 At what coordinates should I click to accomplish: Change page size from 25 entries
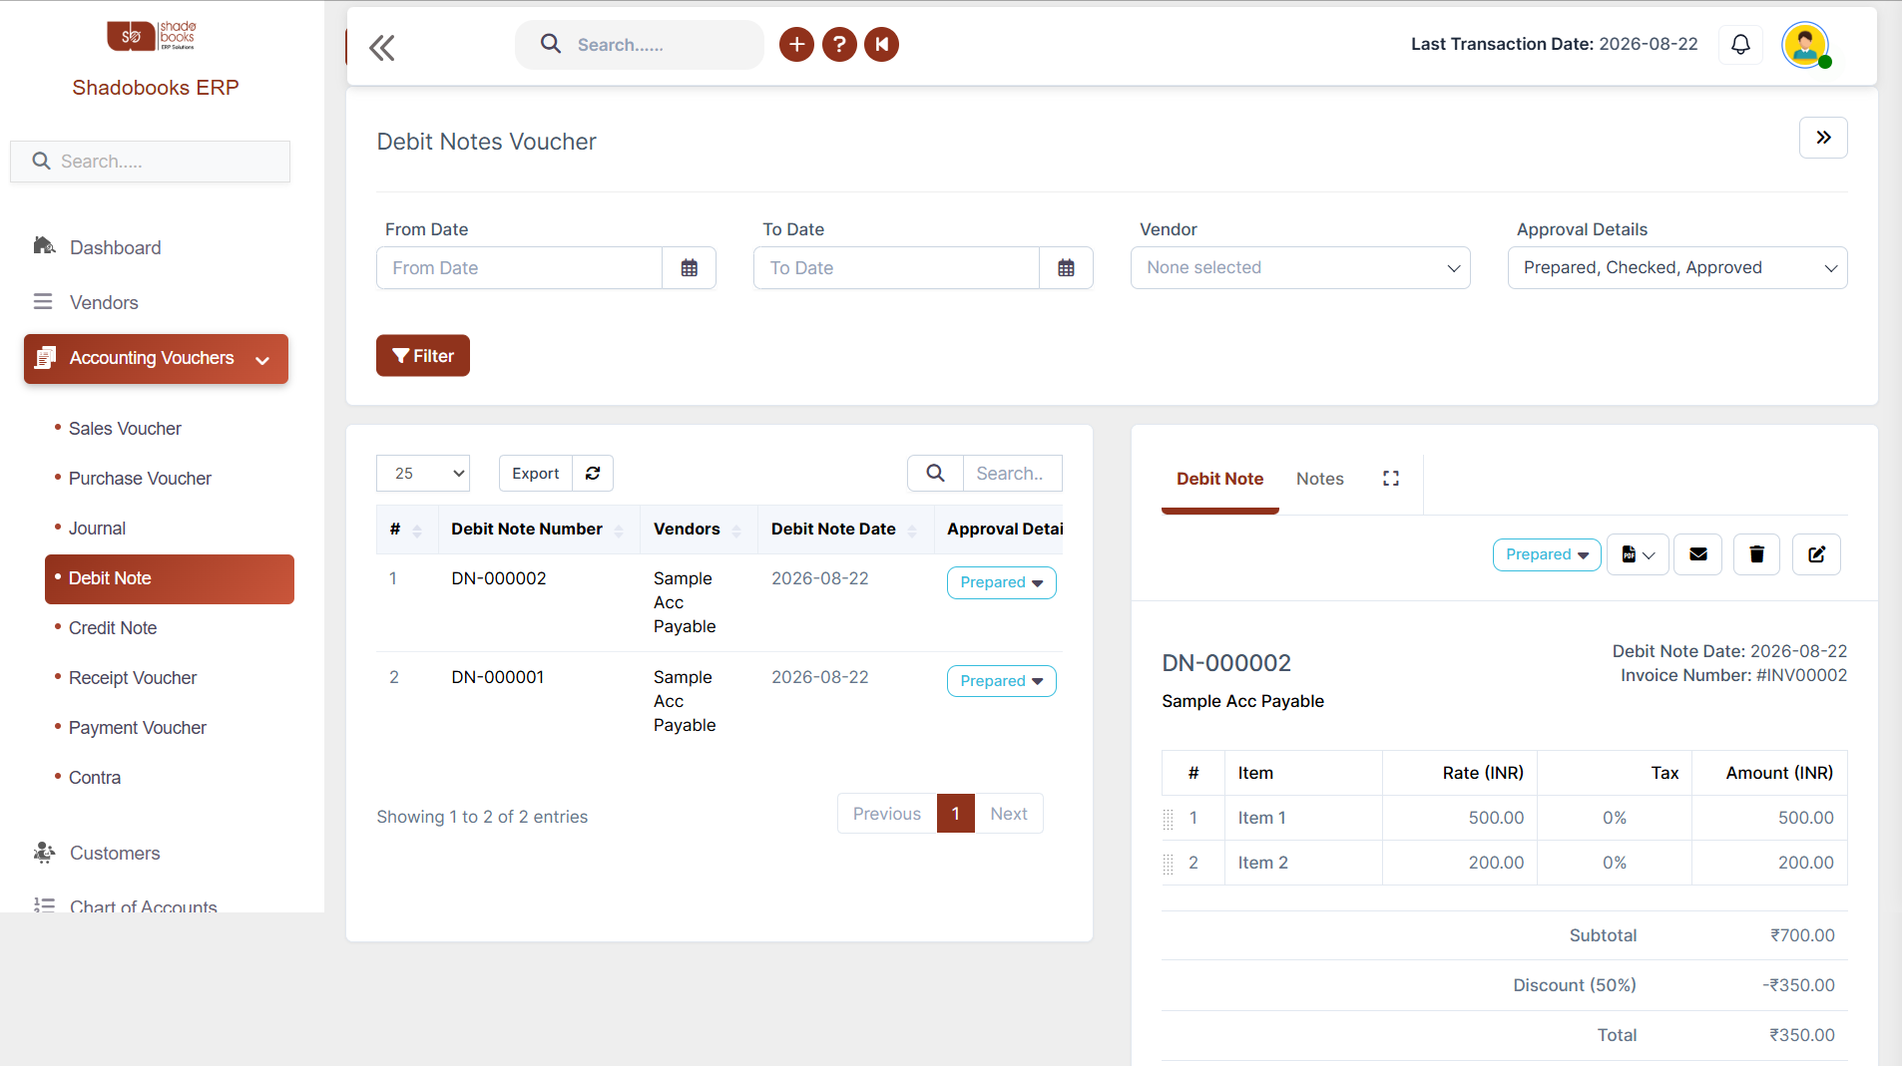423,474
